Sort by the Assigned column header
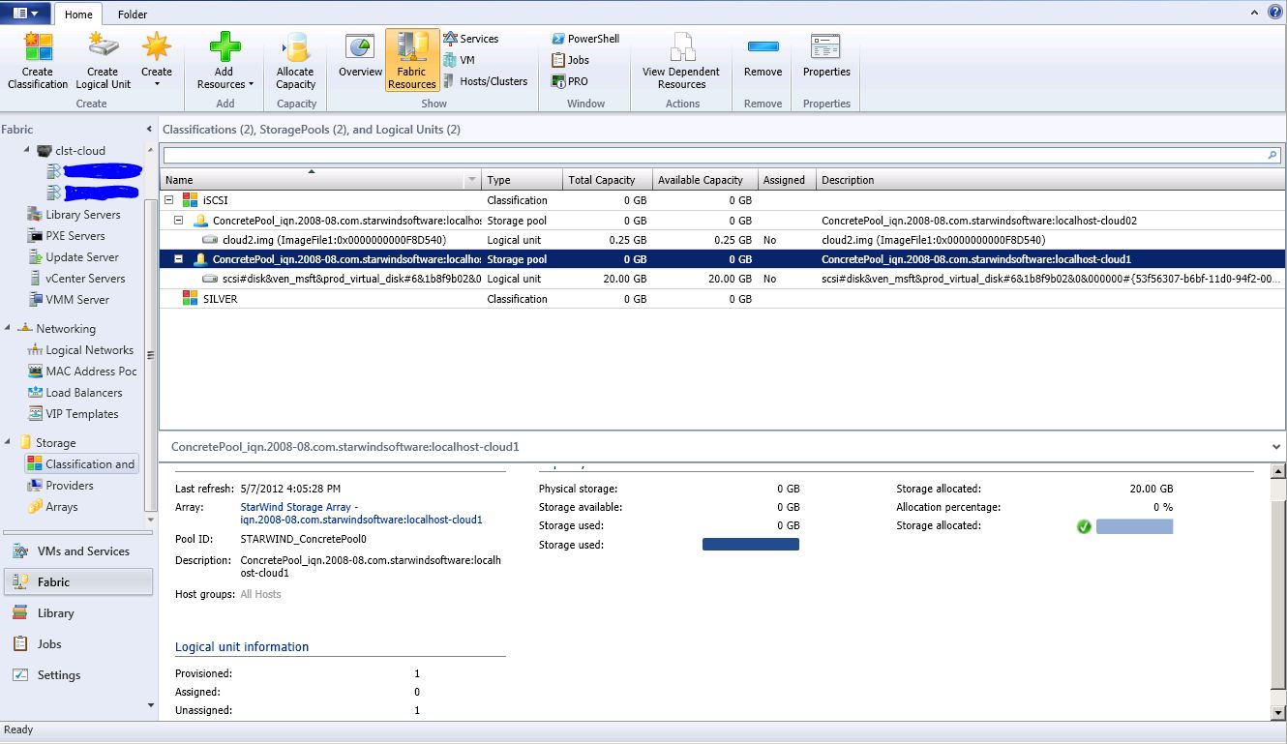The width and height of the screenshot is (1287, 744). [787, 180]
